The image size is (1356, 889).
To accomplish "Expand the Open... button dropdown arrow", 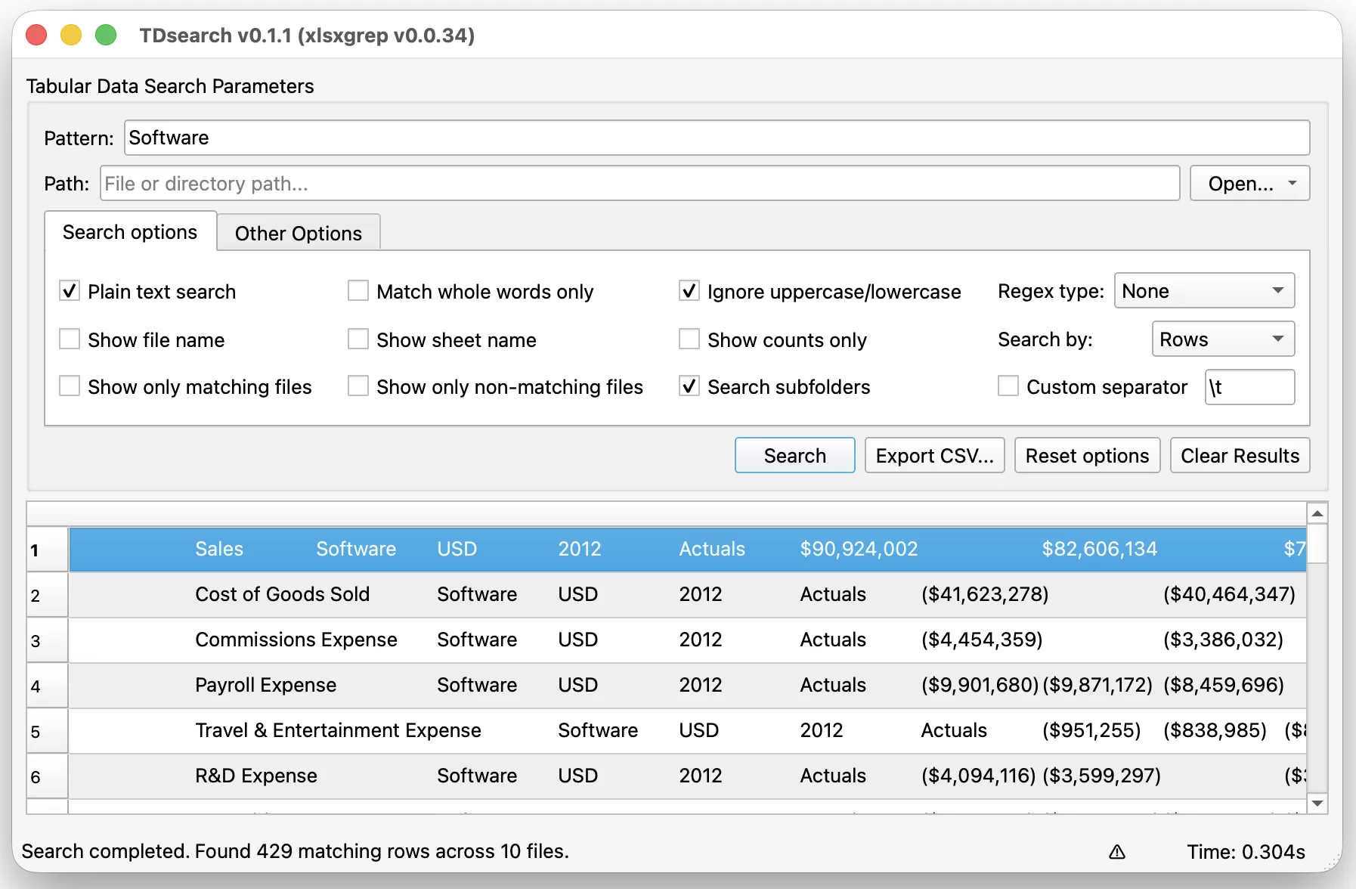I will pyautogui.click(x=1293, y=183).
